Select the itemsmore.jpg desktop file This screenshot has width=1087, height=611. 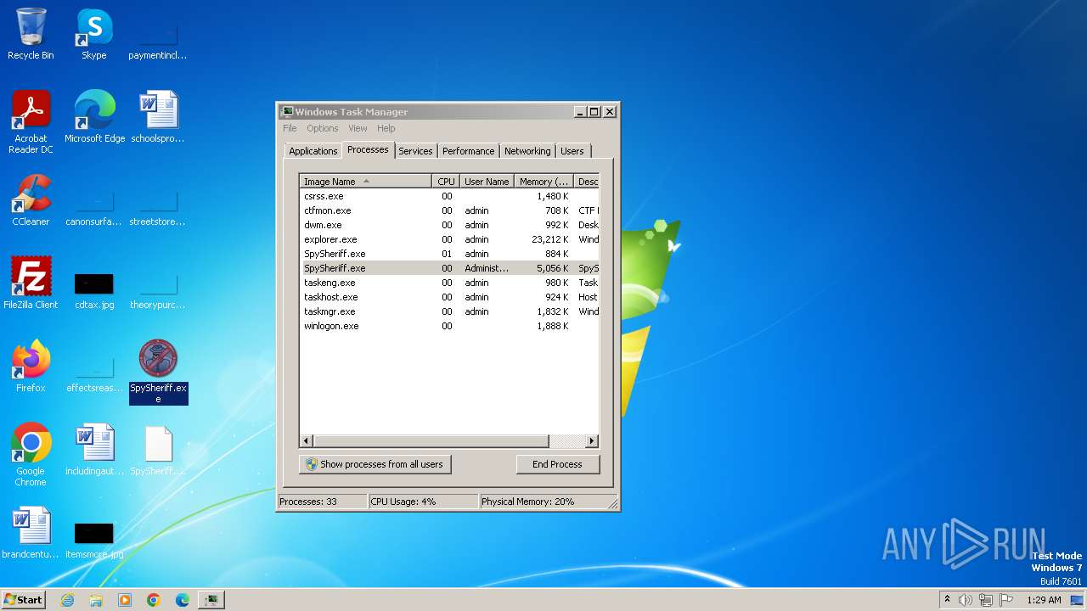(94, 539)
